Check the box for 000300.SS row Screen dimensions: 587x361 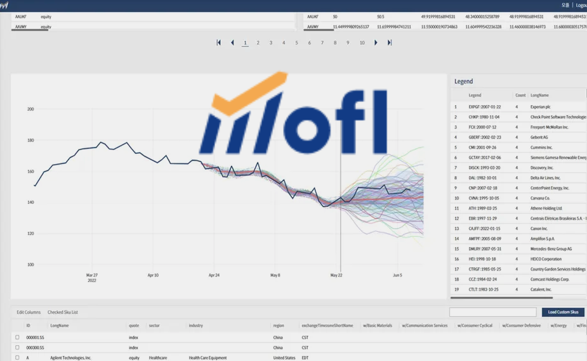(x=17, y=348)
